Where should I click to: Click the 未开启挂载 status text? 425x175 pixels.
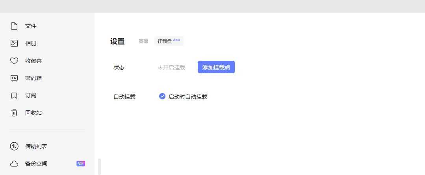pyautogui.click(x=171, y=67)
